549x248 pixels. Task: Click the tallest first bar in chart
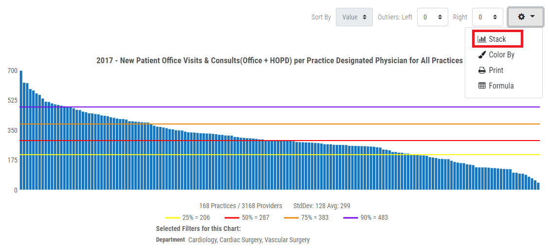[x=21, y=130]
